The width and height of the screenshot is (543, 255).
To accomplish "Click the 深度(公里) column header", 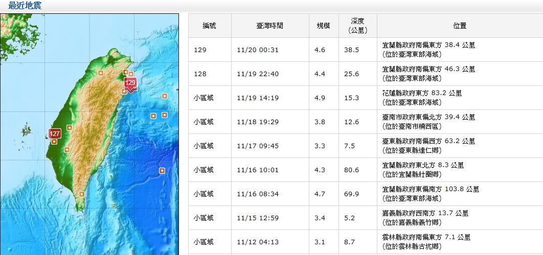I will pos(357,26).
